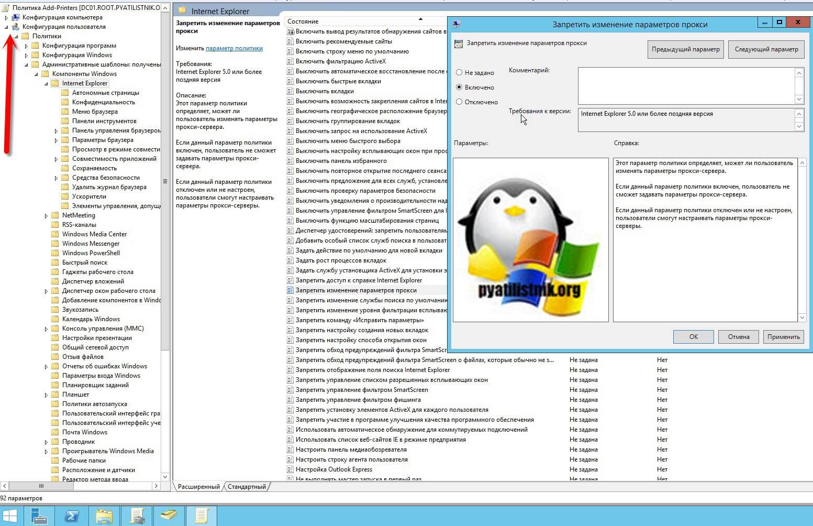
Task: Launch PowerShell from the taskbar
Action: pyautogui.click(x=72, y=516)
